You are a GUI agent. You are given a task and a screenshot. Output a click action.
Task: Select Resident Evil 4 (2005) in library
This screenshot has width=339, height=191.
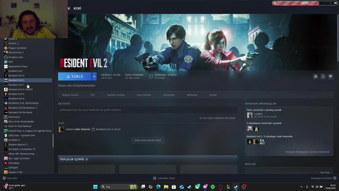point(20,89)
